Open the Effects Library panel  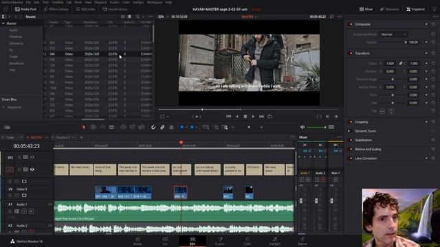pos(56,9)
